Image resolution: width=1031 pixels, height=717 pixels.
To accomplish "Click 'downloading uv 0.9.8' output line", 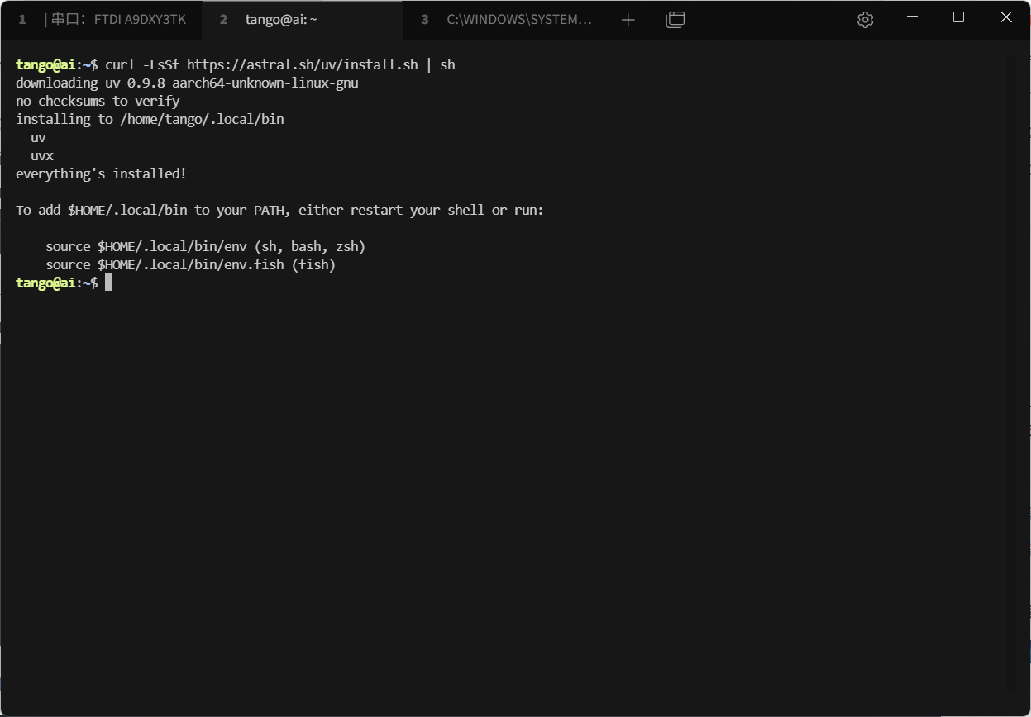I will pyautogui.click(x=187, y=83).
